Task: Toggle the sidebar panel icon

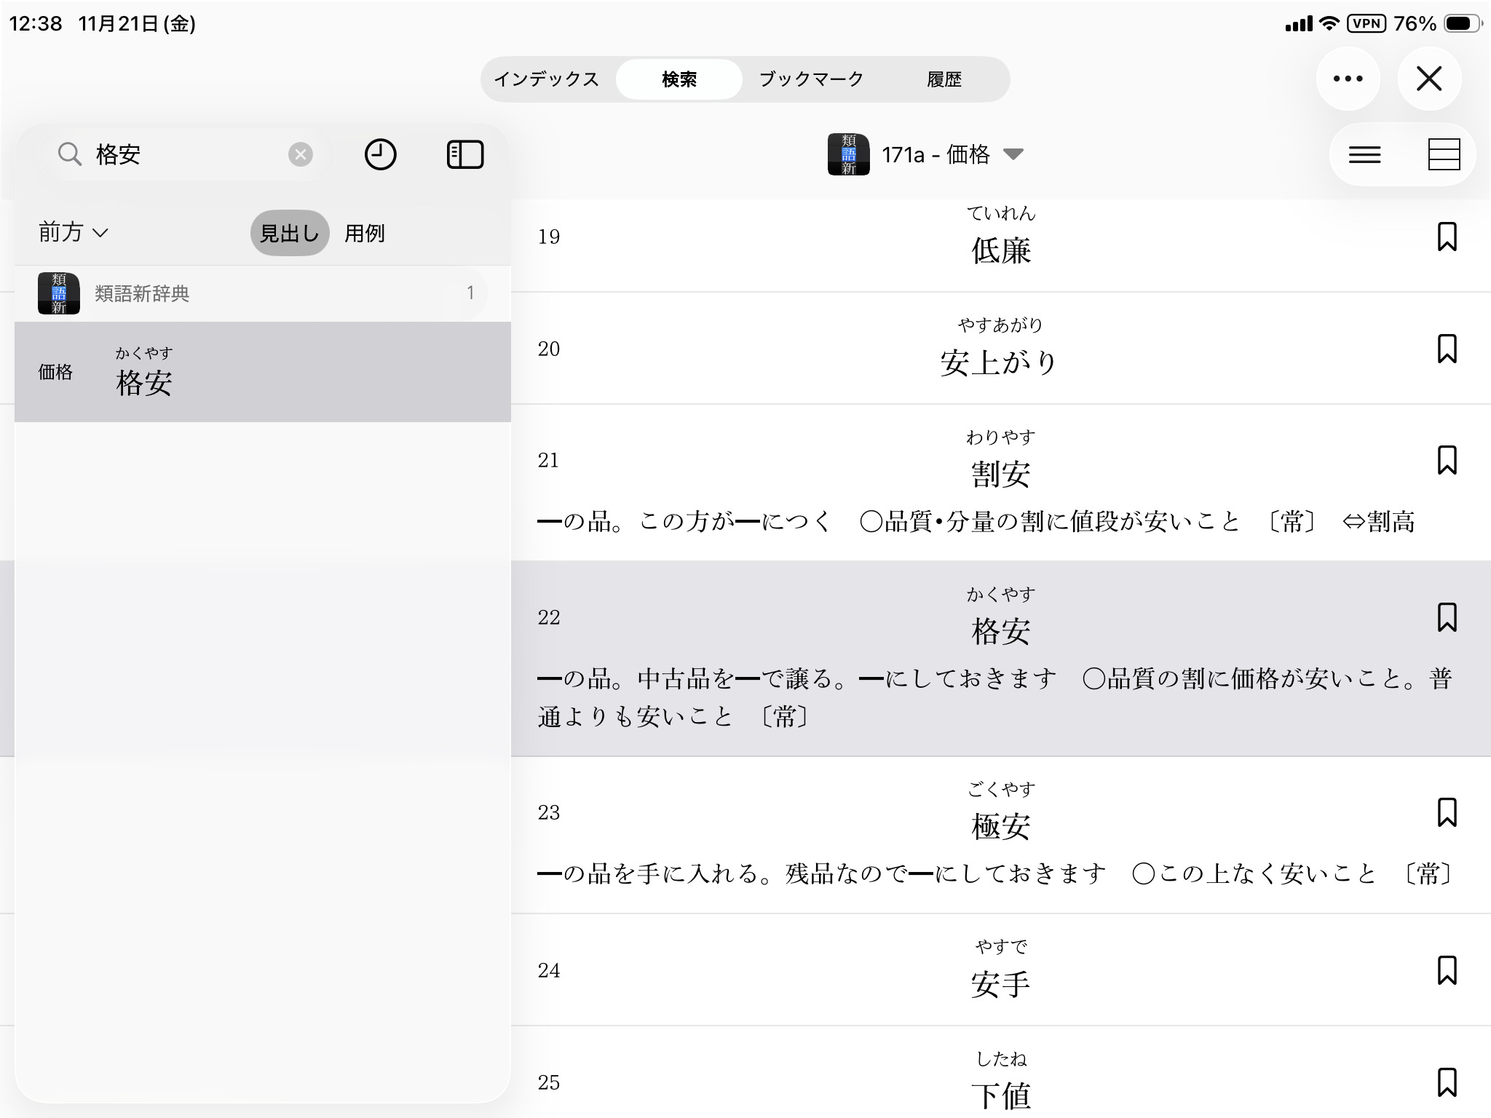Action: [x=464, y=154]
